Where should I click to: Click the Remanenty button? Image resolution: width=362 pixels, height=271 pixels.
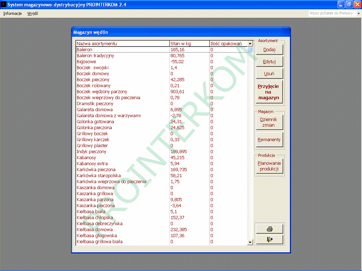pyautogui.click(x=269, y=140)
